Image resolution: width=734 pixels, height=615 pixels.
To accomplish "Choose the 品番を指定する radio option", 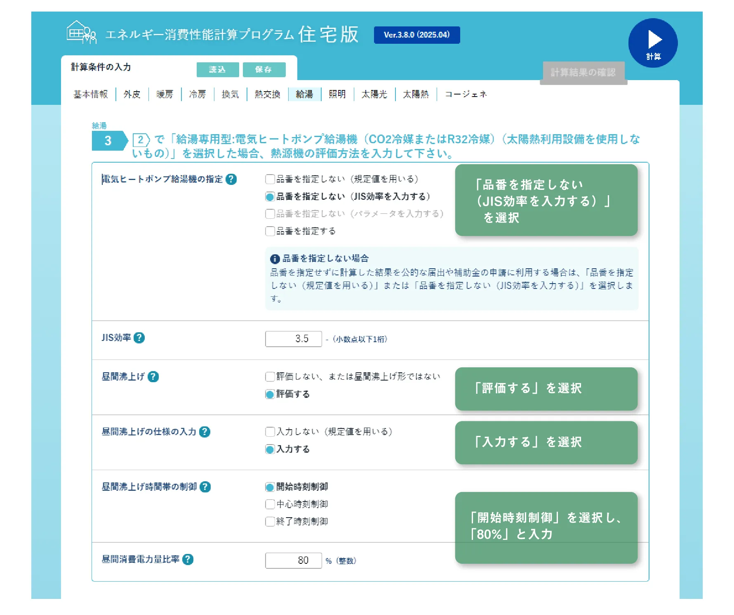I will 270,231.
